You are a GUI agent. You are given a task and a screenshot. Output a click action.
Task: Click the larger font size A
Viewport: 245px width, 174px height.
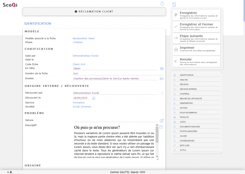tap(11, 172)
